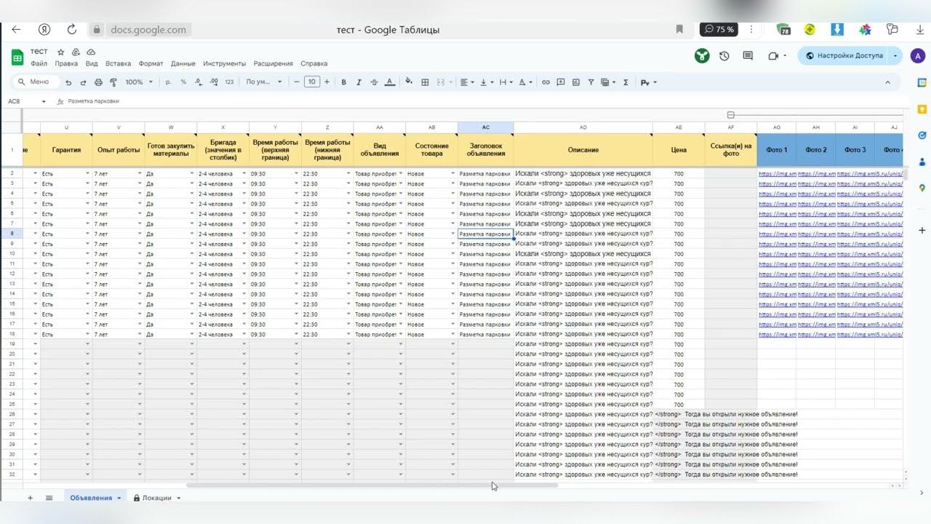Redo the action in toolbar
The image size is (931, 524).
pyautogui.click(x=84, y=82)
